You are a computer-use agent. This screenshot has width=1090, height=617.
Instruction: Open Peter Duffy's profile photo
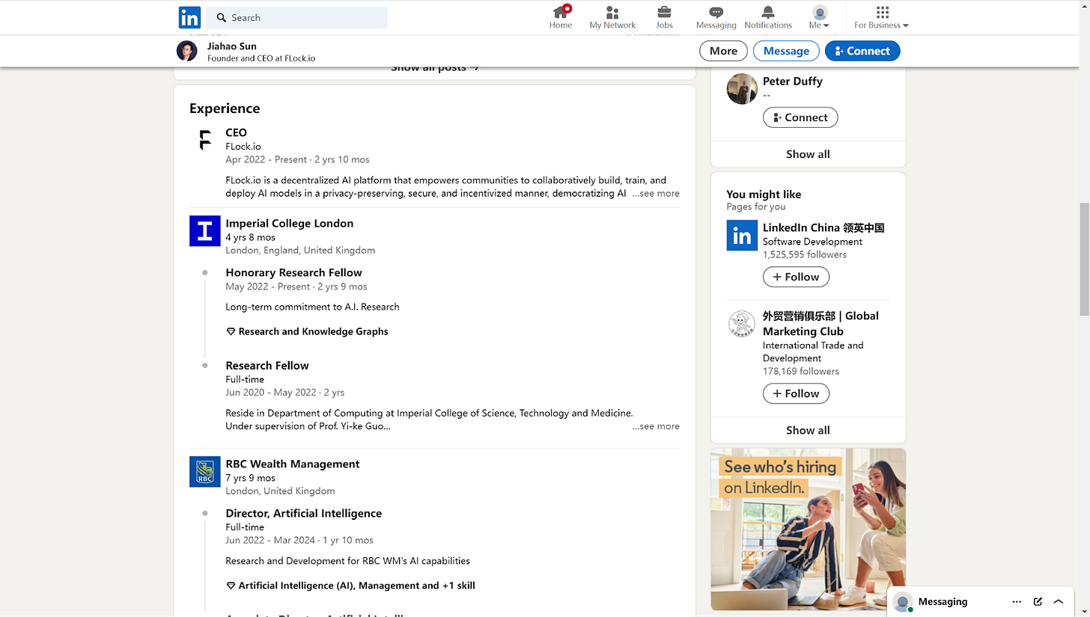point(742,89)
